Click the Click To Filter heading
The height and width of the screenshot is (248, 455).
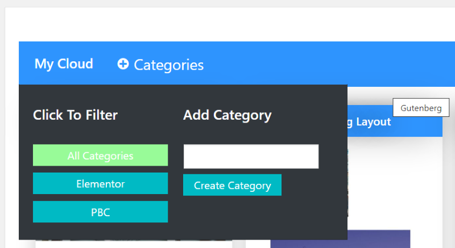[76, 115]
